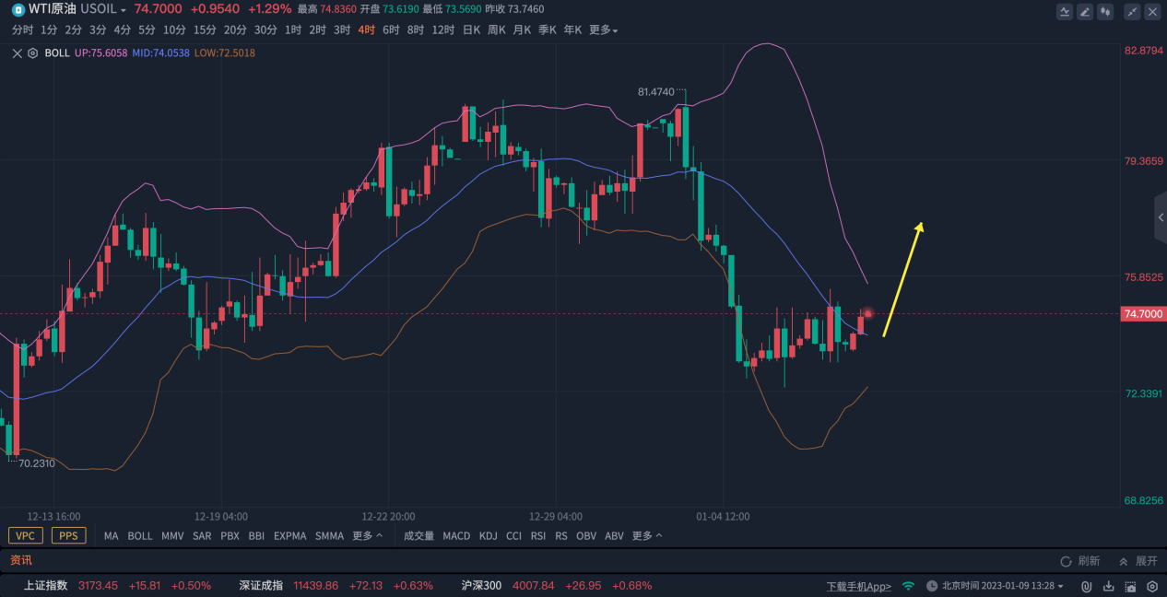Viewport: 1167px width, 597px height.
Task: Expand 更多 sub-indicators after ABV
Action: [x=647, y=535]
